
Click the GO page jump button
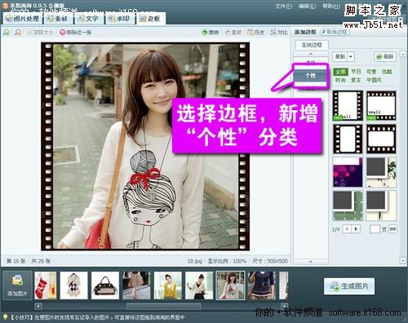coord(392,229)
